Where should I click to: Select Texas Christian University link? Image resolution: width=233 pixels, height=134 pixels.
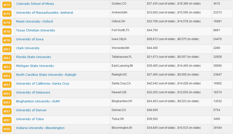pos(36,30)
